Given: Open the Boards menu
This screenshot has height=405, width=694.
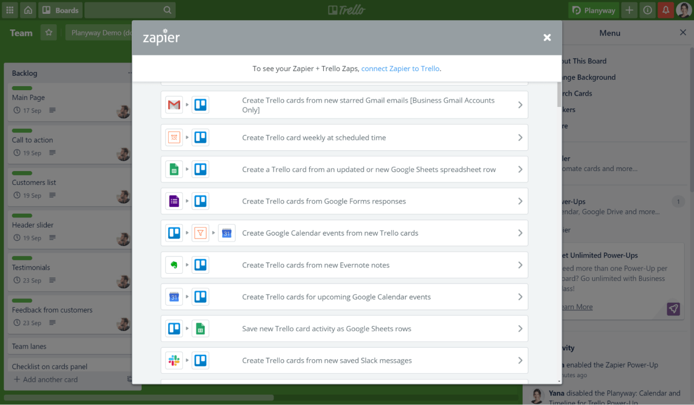Looking at the screenshot, I should pos(60,10).
